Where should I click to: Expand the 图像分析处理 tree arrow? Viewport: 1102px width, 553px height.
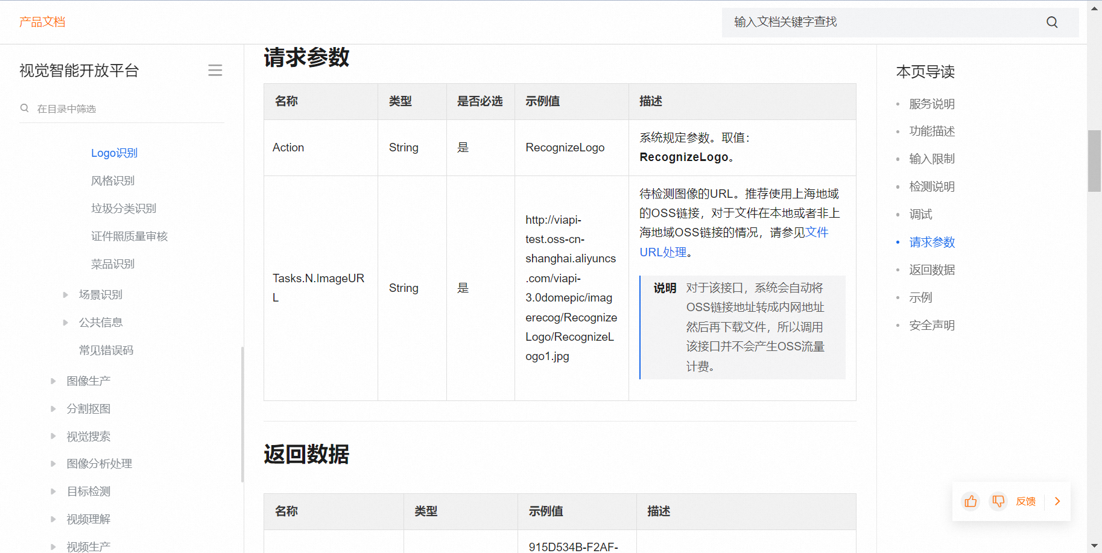tap(53, 463)
